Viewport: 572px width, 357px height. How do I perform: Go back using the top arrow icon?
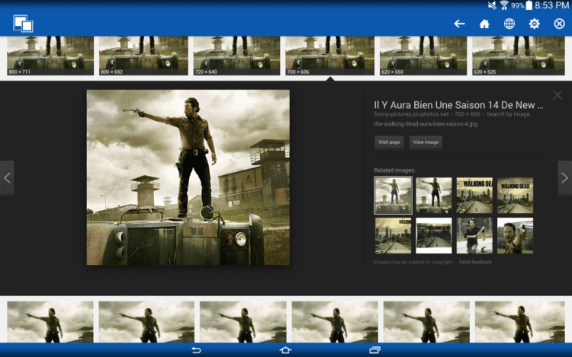(459, 24)
